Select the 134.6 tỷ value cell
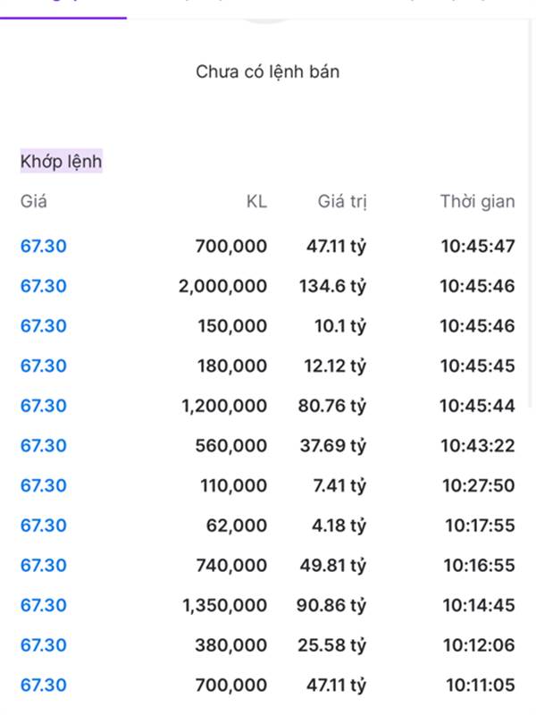This screenshot has height=715, width=536. pyautogui.click(x=332, y=286)
